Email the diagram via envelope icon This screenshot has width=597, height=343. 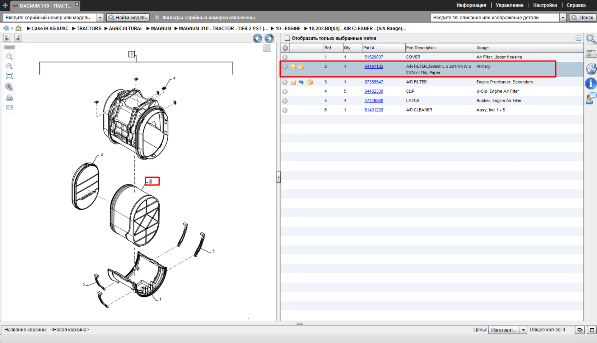[x=9, y=107]
